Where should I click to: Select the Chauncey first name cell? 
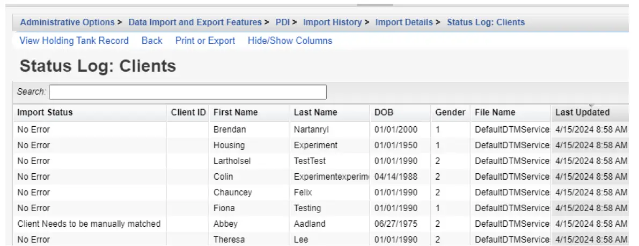tap(250, 193)
